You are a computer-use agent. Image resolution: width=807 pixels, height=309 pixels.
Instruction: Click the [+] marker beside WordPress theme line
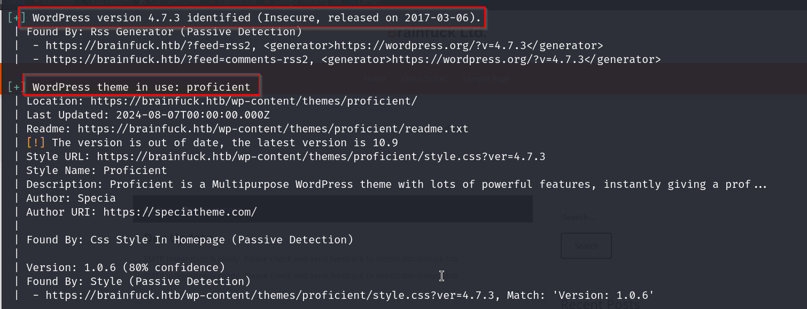pyautogui.click(x=14, y=87)
